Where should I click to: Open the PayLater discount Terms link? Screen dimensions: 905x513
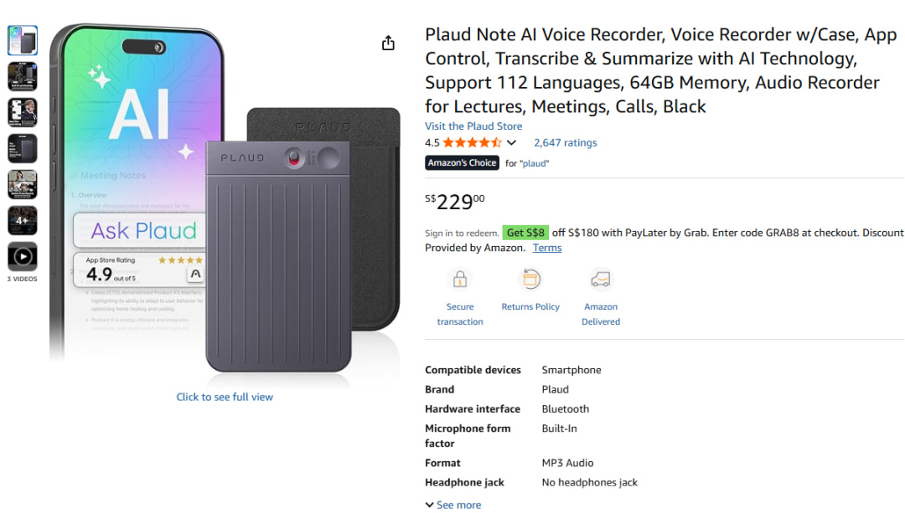point(547,248)
